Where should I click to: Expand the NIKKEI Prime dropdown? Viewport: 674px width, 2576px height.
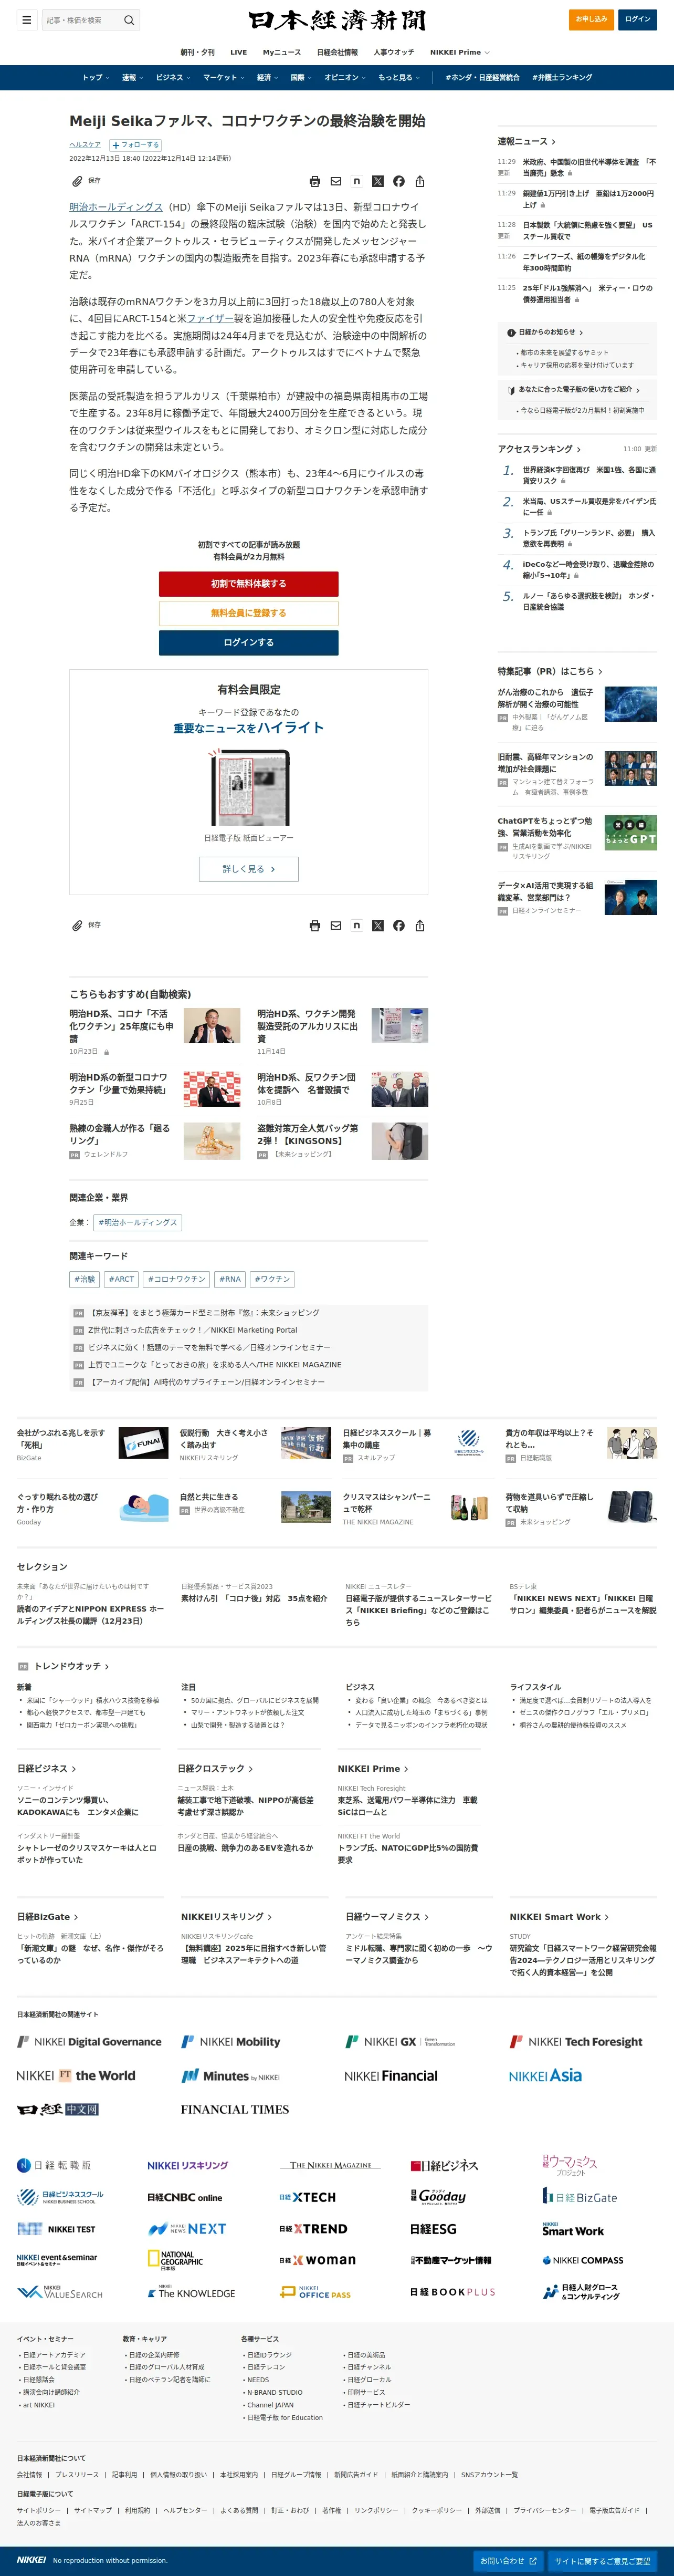point(460,52)
